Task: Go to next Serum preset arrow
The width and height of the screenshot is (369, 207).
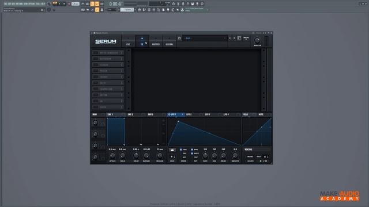Action: coord(234,38)
